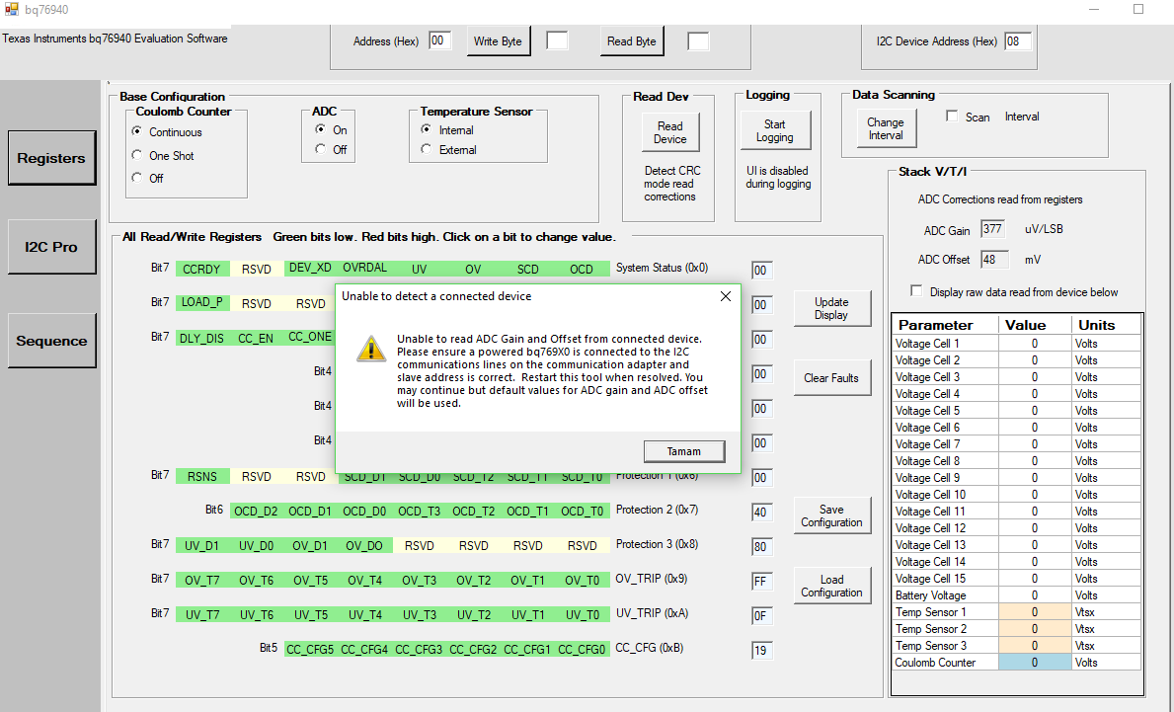Toggle the DEV_XD bit
The height and width of the screenshot is (712, 1174).
coord(311,268)
